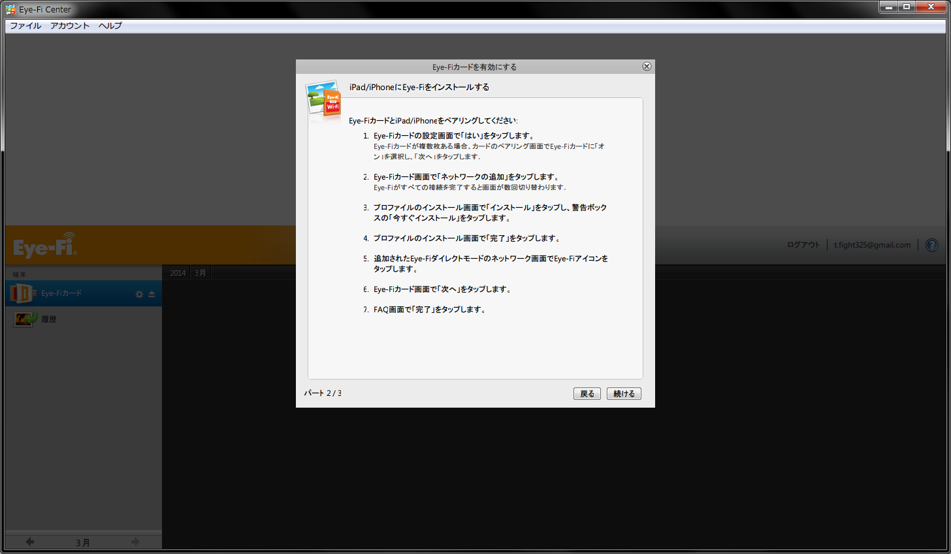
Task: Click the 続ける button in dialog
Action: [624, 393]
